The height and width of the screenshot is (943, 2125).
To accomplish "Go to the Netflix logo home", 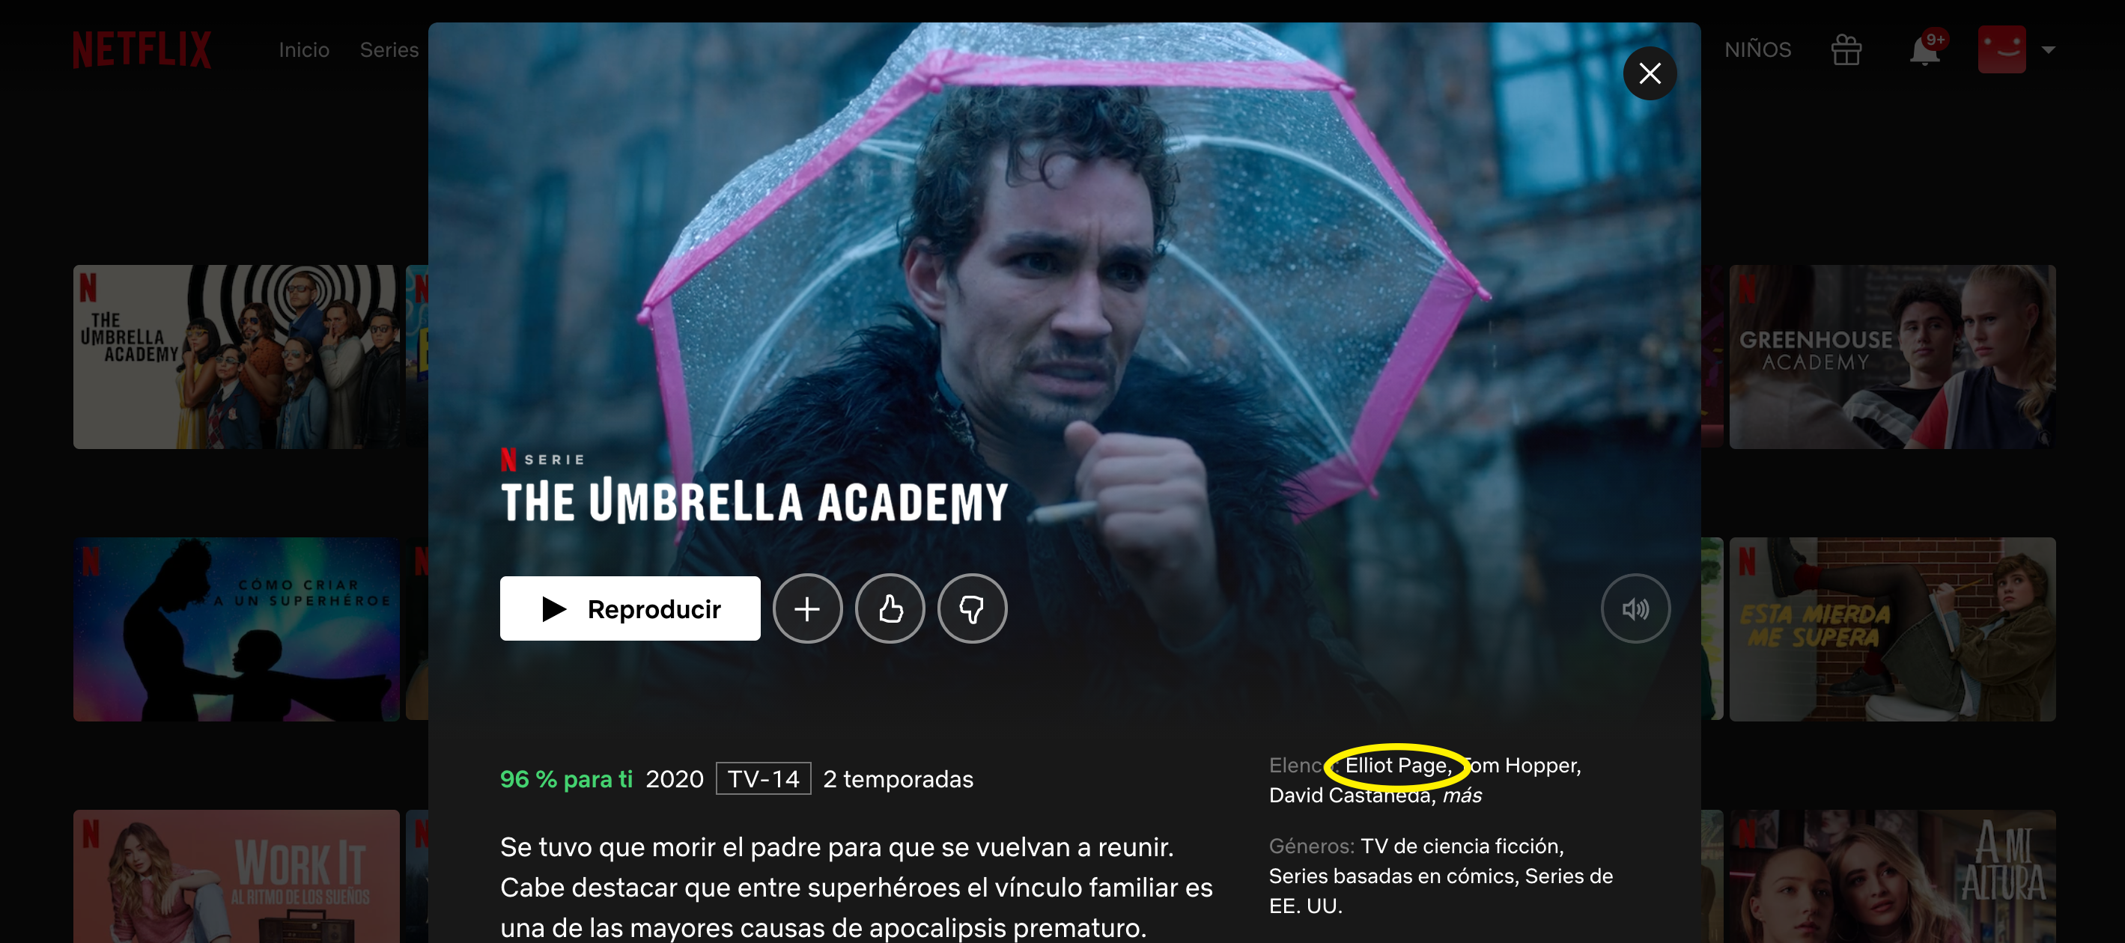I will pos(141,49).
